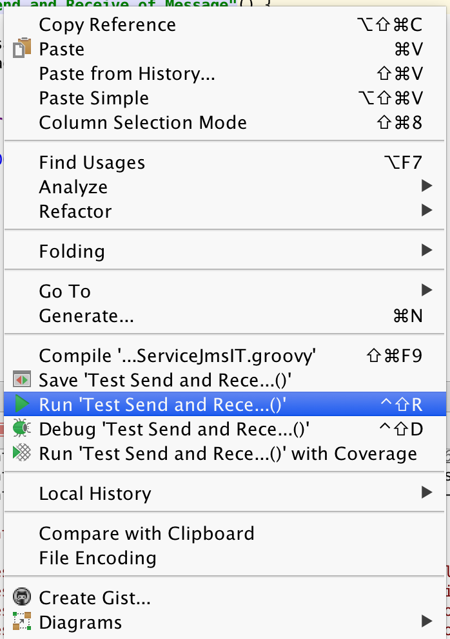Click the Create Gist GitHub icon
The height and width of the screenshot is (639, 450).
point(22,596)
